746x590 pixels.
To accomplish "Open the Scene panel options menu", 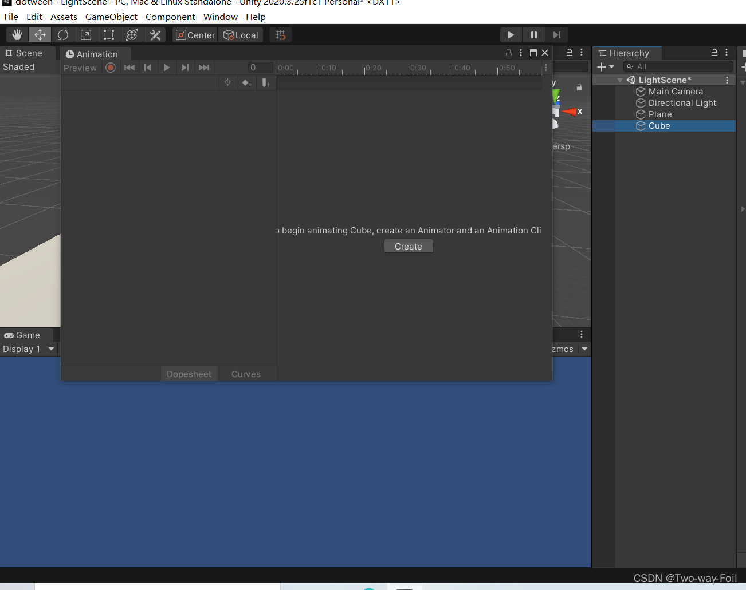I will [x=582, y=52].
